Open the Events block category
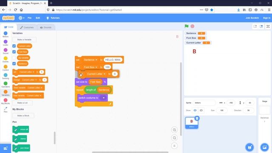 [x=6, y=59]
